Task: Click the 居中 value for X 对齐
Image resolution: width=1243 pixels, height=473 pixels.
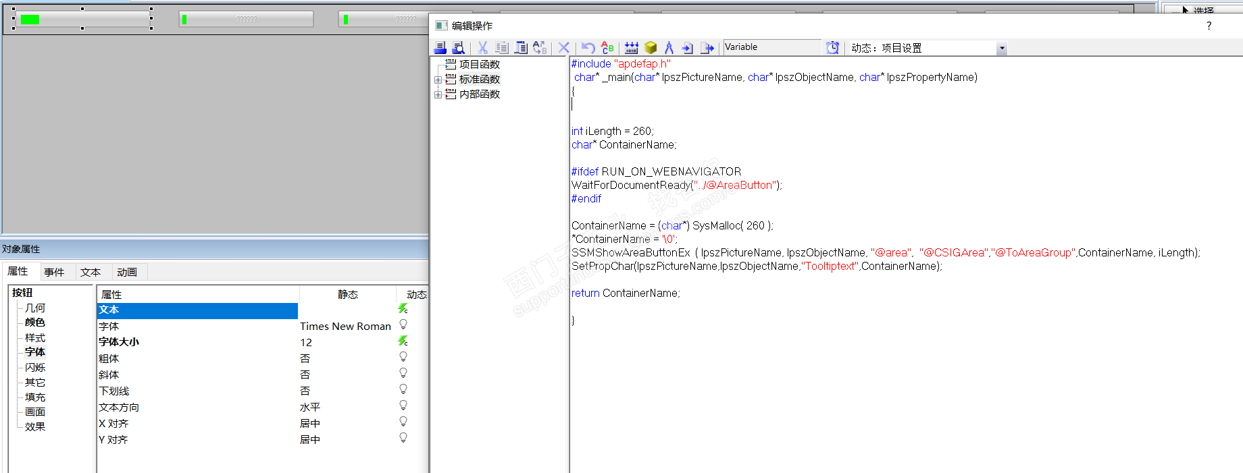Action: pos(310,424)
